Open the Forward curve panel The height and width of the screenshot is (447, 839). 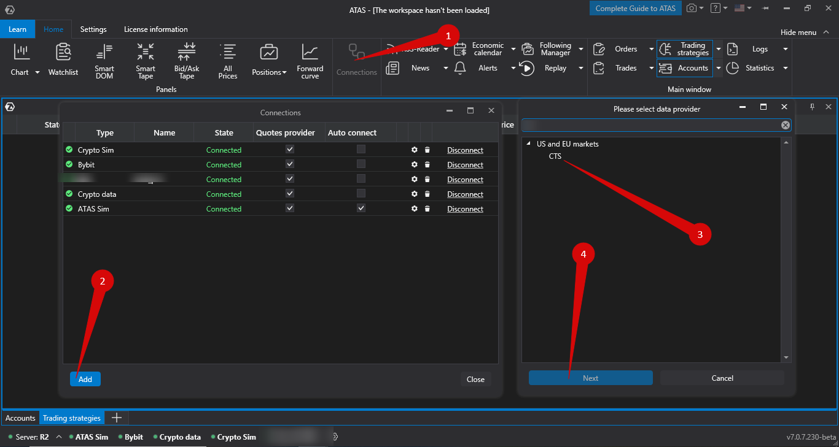310,61
